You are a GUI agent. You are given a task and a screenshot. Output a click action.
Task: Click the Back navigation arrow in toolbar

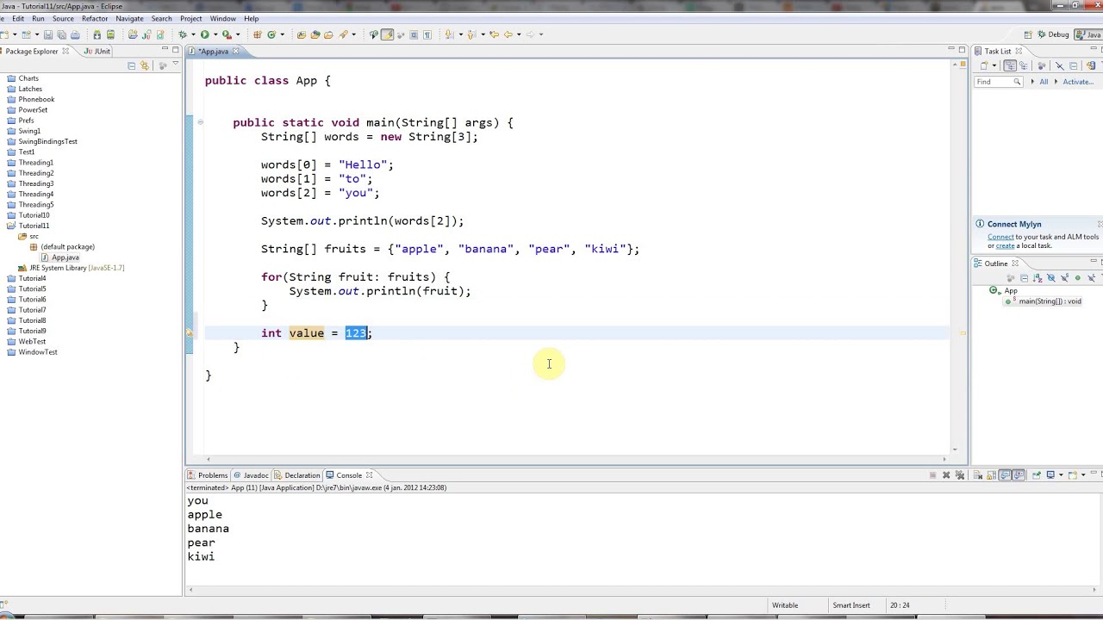(x=508, y=34)
